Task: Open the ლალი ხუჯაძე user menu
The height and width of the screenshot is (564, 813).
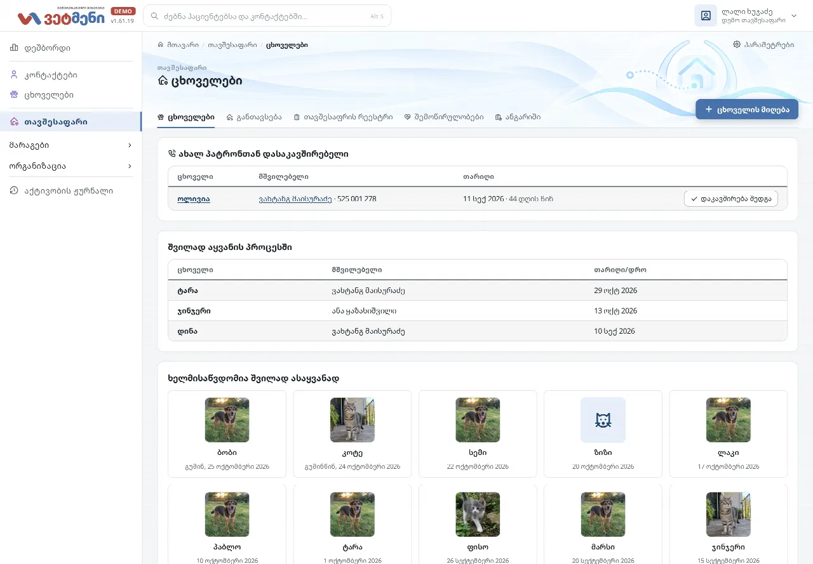Action: click(x=746, y=16)
